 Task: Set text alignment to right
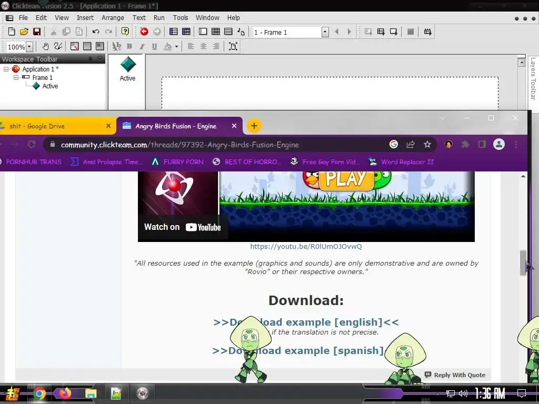pyautogui.click(x=216, y=46)
